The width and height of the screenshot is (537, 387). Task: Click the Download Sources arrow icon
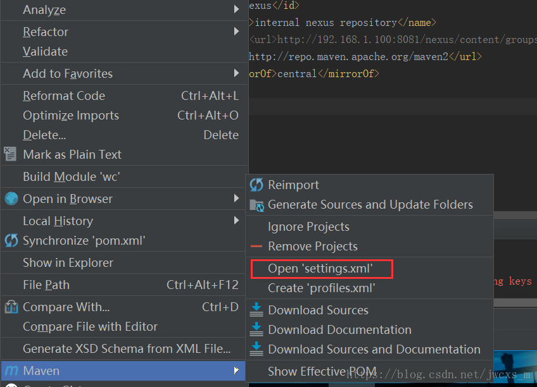tap(256, 310)
